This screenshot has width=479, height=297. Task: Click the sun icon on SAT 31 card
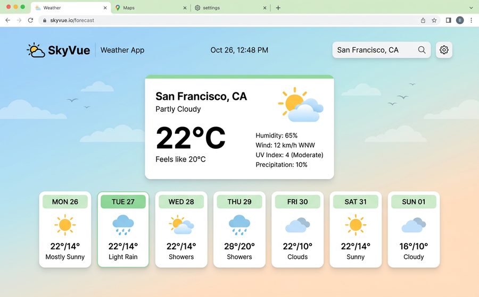(356, 225)
